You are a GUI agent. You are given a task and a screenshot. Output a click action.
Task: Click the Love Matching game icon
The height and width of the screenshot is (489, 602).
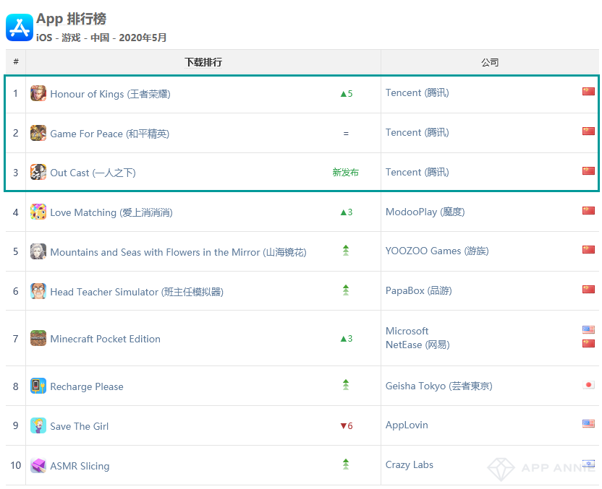point(38,212)
